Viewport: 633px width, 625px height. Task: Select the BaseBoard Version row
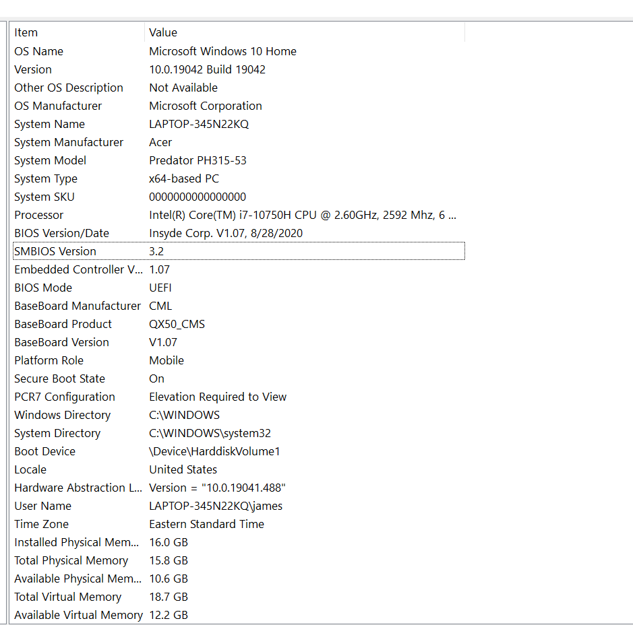(239, 342)
